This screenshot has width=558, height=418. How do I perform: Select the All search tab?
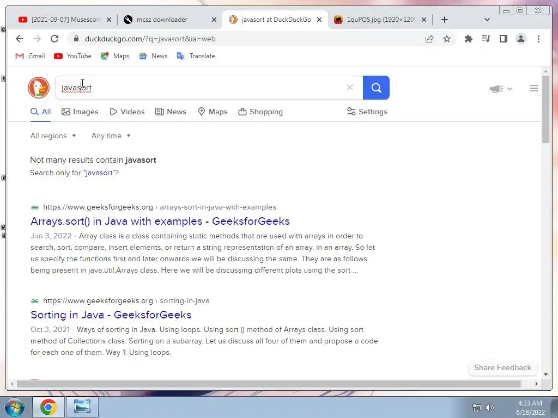tap(40, 112)
